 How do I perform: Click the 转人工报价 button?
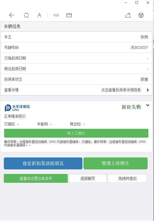pyautogui.click(x=76, y=133)
